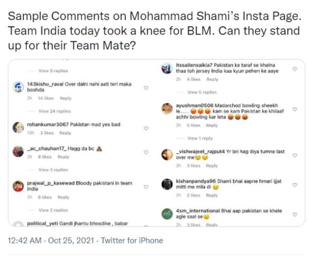Image resolution: width=309 pixels, height=258 pixels.
Task: Like the comment by prajwal_p_kasewad
Action: point(146,188)
